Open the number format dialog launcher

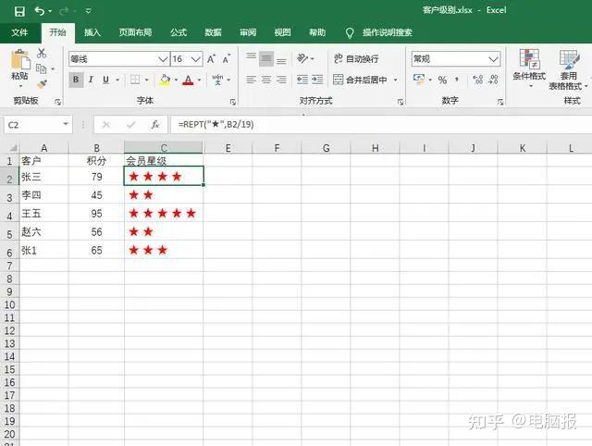[x=500, y=102]
